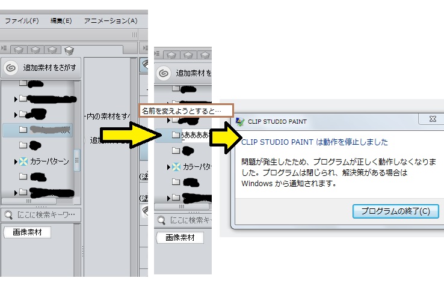The image size is (444, 290).
Task: Click search magnifier icon in middle screenshot
Action: pos(161,220)
